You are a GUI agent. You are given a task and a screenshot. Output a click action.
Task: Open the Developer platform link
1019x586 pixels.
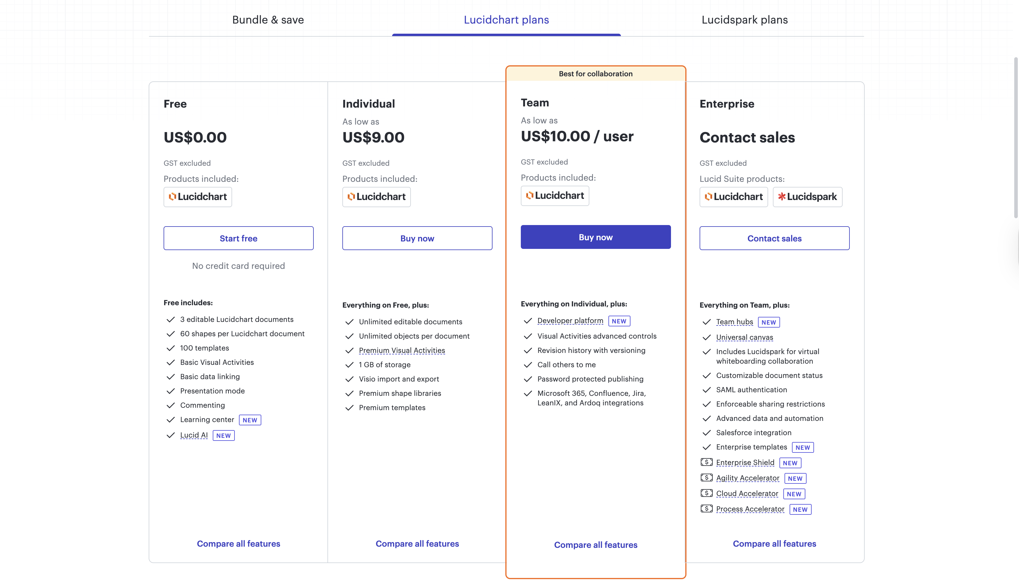[x=570, y=321]
